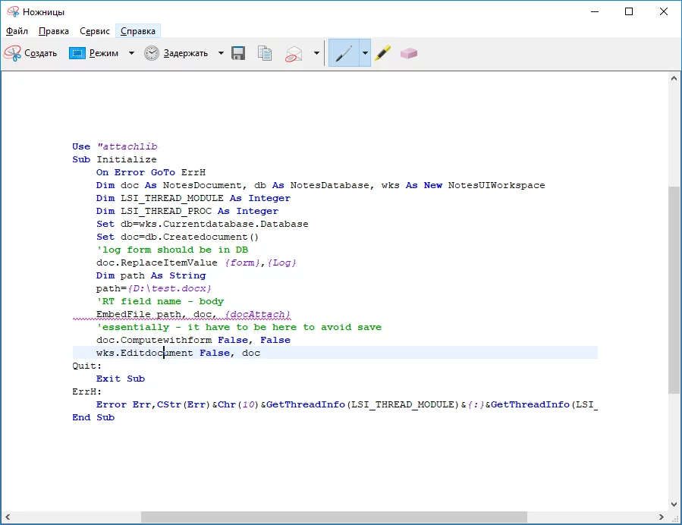Expand the Режим dropdown arrow
This screenshot has height=525, width=682.
(x=131, y=53)
